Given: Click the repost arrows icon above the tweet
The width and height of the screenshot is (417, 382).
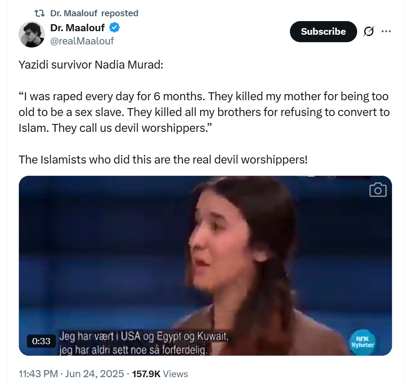Looking at the screenshot, I should point(40,13).
